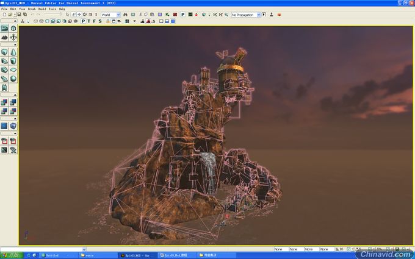
Task: Click the red figure play-from-here icon
Action: [x=148, y=21]
